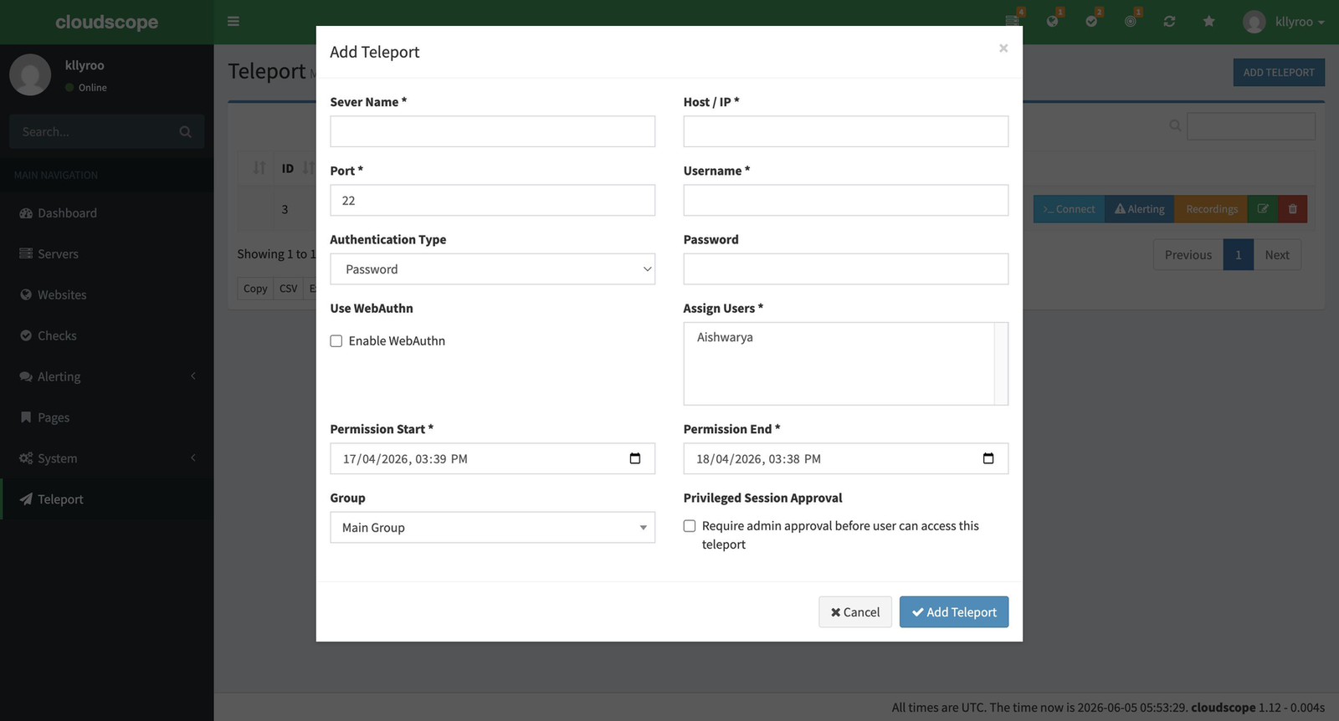The image size is (1339, 721).
Task: Open the kllyroo user menu
Action: pos(1284,22)
